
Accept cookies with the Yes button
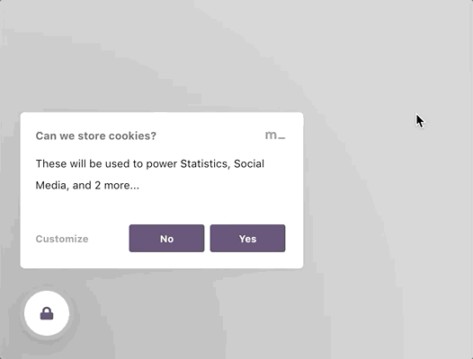(247, 238)
